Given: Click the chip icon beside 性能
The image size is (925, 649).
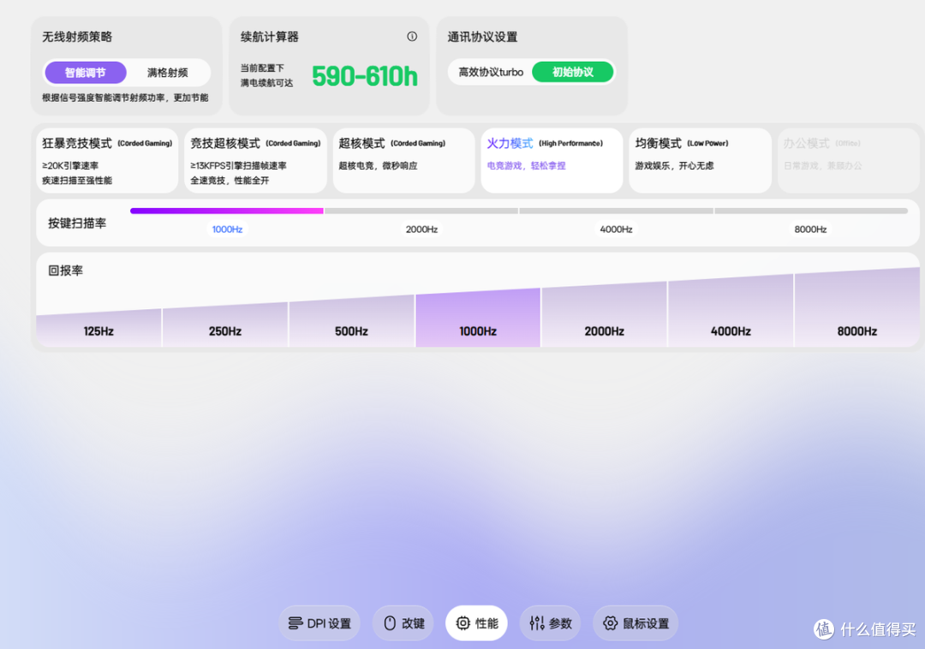Looking at the screenshot, I should coord(463,623).
